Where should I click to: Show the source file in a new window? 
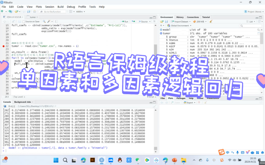14,21
